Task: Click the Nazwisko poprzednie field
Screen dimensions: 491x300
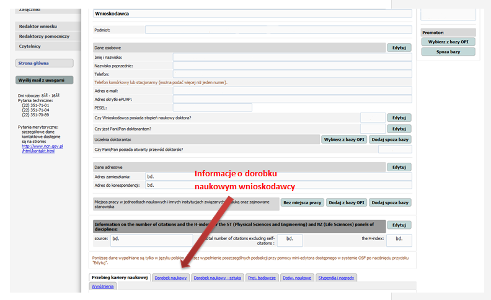Action: click(293, 66)
